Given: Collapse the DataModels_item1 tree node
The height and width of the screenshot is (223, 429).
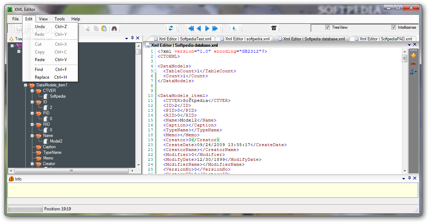Looking at the screenshot, I should click(25, 85).
